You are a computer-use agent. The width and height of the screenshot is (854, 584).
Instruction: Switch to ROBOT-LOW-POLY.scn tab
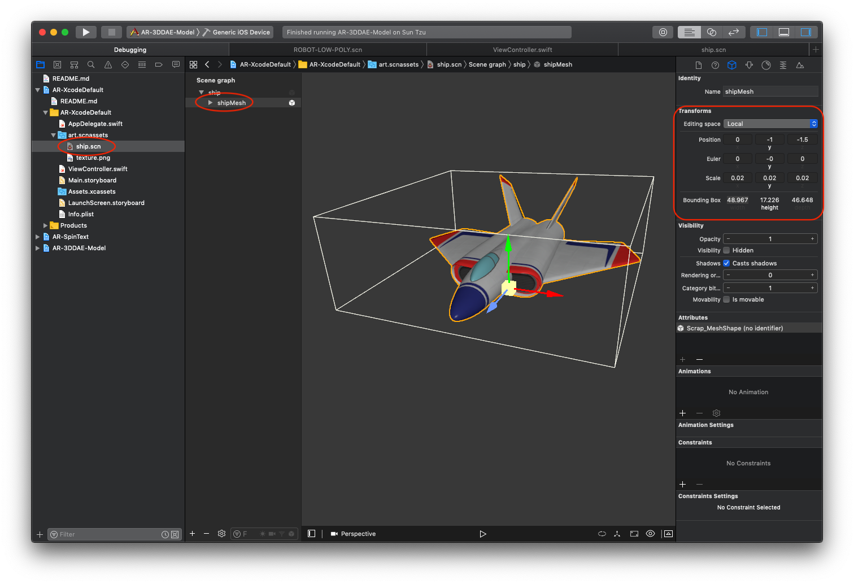click(x=328, y=50)
